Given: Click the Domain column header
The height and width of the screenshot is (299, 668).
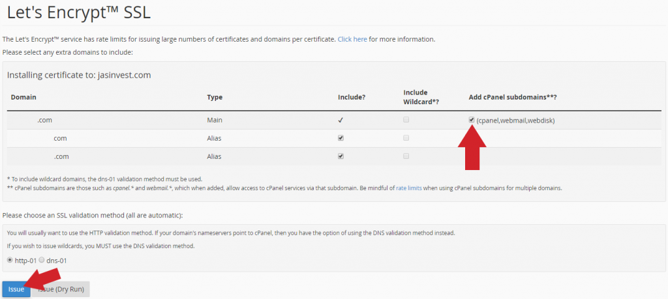Looking at the screenshot, I should point(23,97).
